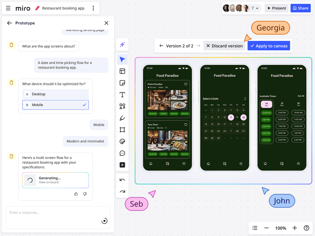Open the AI assistant sparkle icon
Viewport: 315px width, 236px height.
pyautogui.click(x=122, y=45)
